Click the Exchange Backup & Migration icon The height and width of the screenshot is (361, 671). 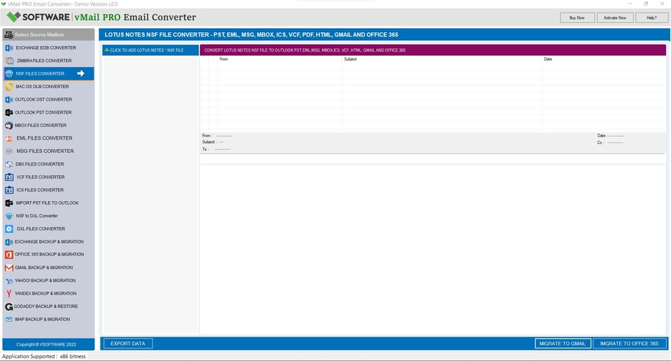(x=9, y=242)
